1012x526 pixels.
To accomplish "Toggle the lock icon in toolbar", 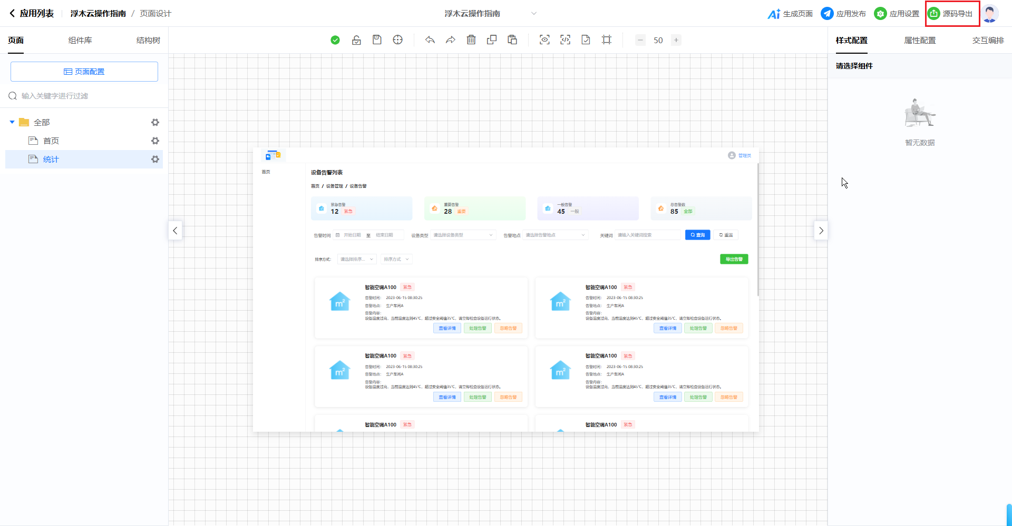I will tap(356, 40).
